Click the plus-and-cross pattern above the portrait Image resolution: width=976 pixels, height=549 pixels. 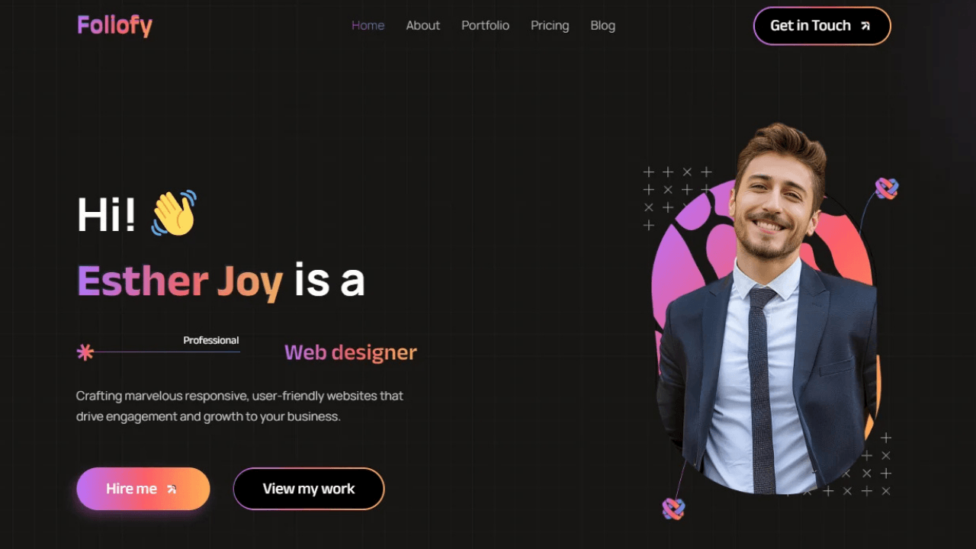point(677,198)
